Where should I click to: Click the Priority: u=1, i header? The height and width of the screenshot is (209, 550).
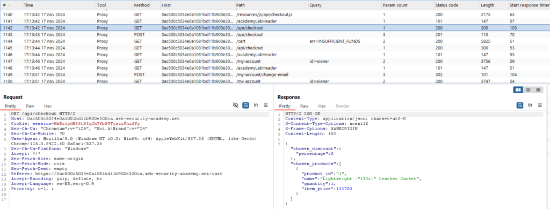click(33, 188)
